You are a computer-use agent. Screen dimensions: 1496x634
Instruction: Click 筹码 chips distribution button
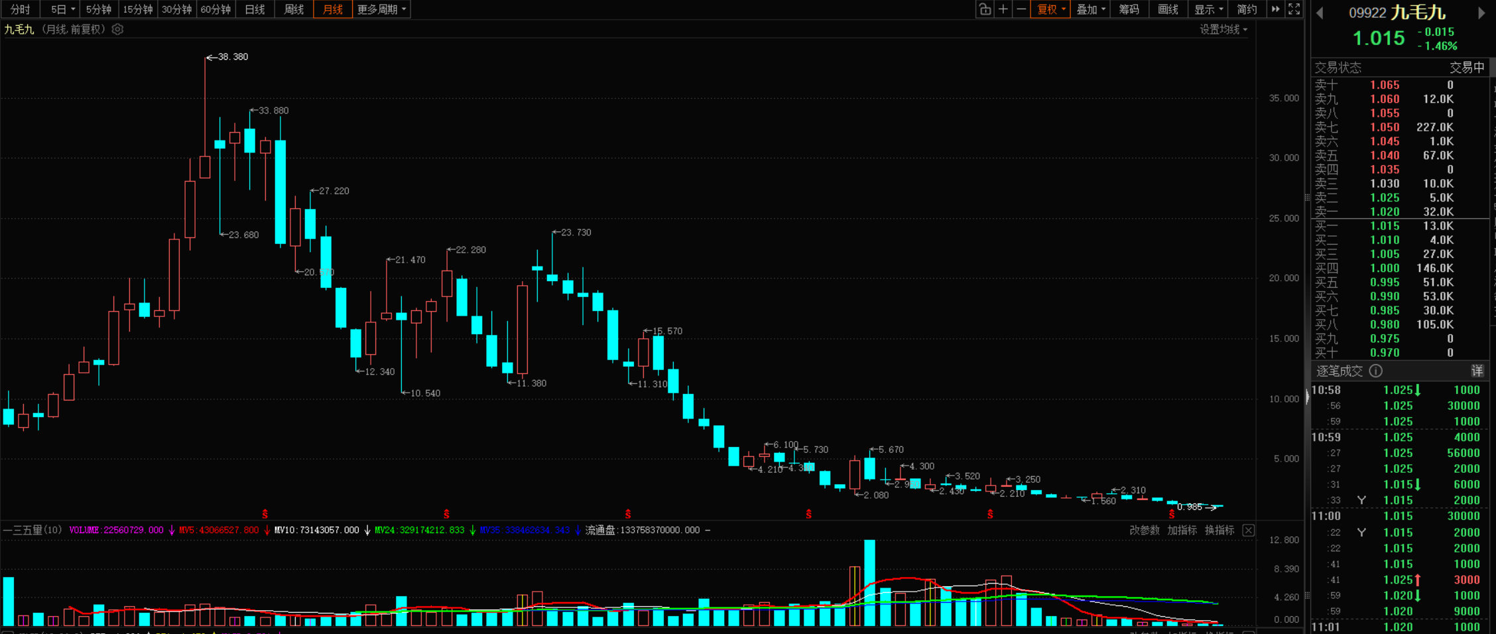point(1129,9)
